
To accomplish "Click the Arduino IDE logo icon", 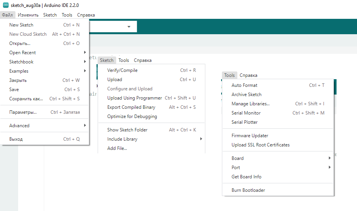I will pyautogui.click(x=5, y=5).
